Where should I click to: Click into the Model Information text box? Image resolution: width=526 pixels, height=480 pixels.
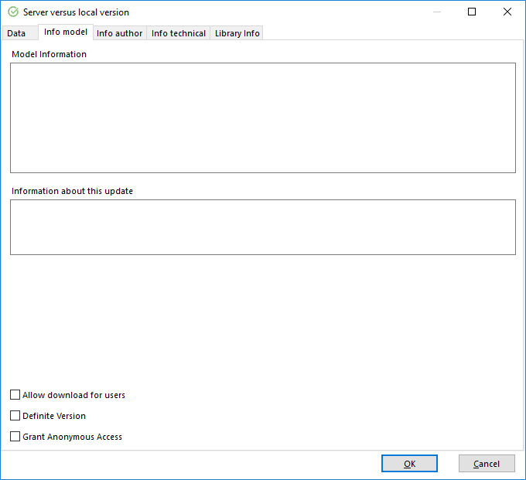263,117
